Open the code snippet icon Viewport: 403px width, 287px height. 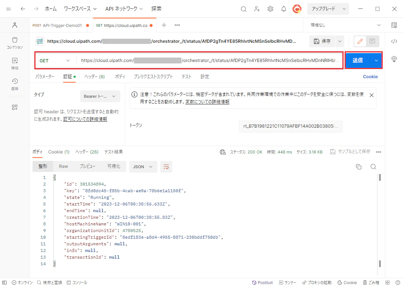pyautogui.click(x=394, y=41)
